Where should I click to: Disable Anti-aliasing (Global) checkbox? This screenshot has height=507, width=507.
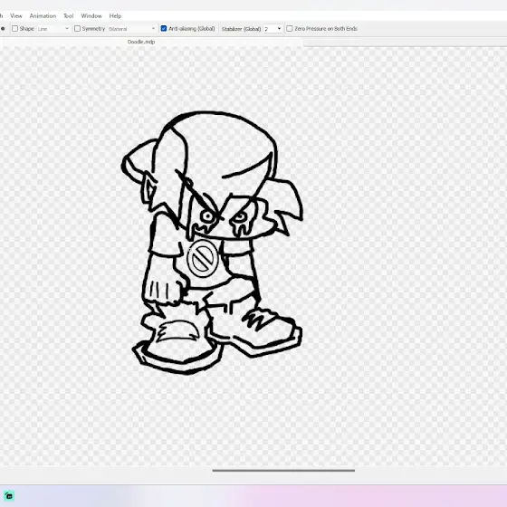164,29
